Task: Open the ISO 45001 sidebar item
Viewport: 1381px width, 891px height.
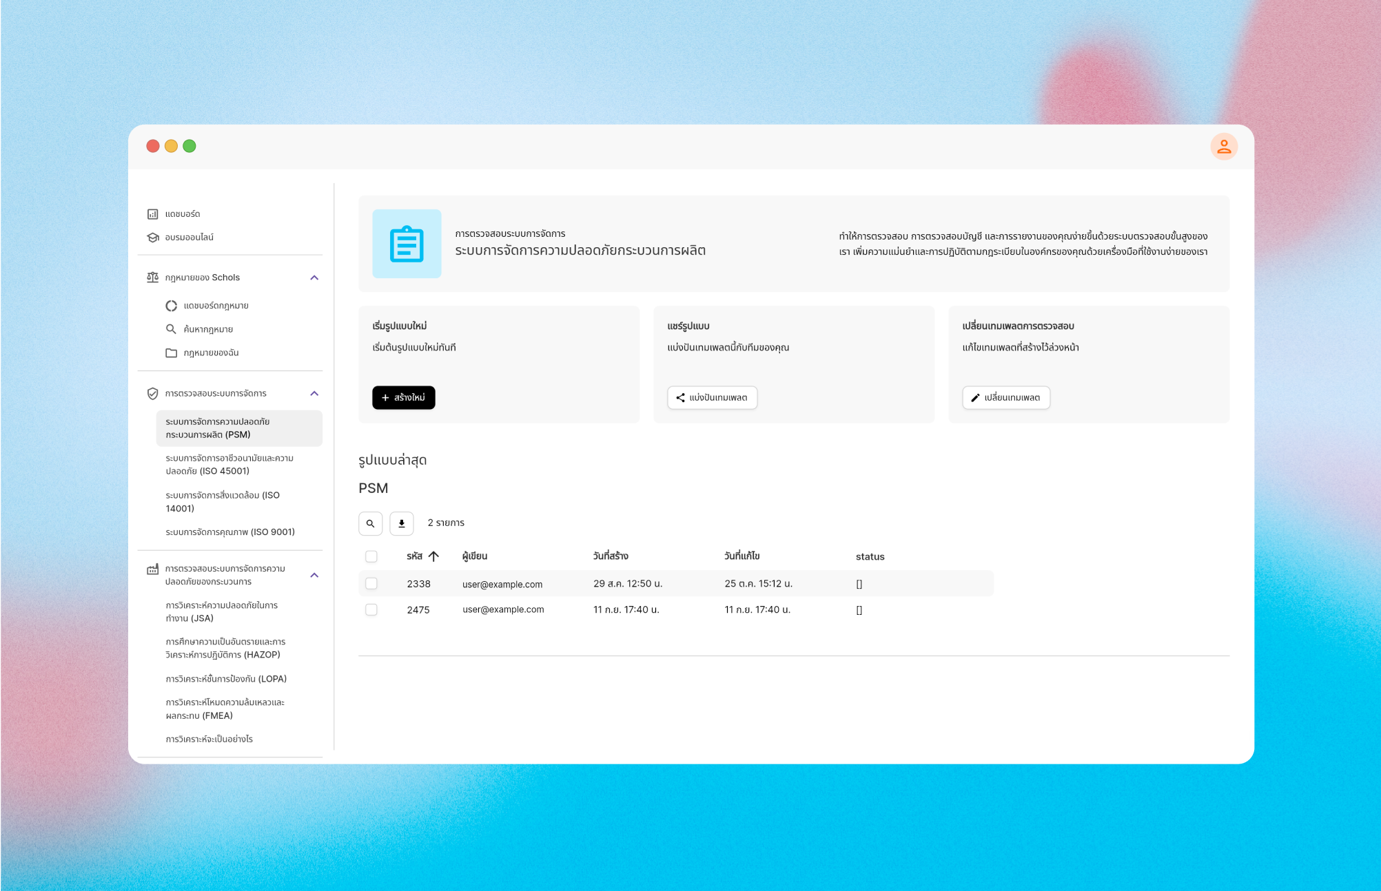Action: tap(229, 465)
